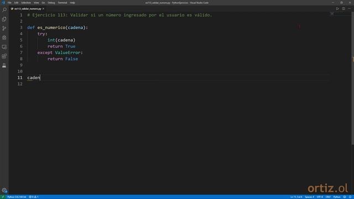Click line number 12 in the gutter

20,84
